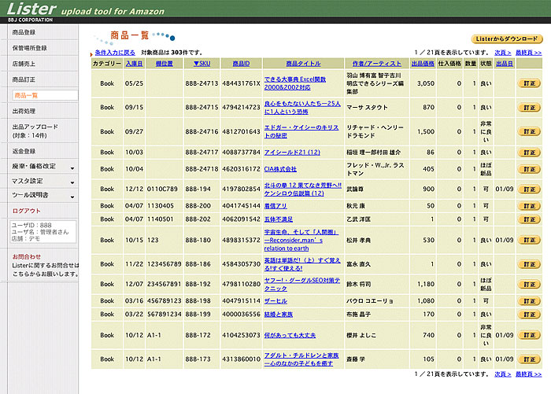Open 北斗の拳 12 title link

pyautogui.click(x=303, y=190)
